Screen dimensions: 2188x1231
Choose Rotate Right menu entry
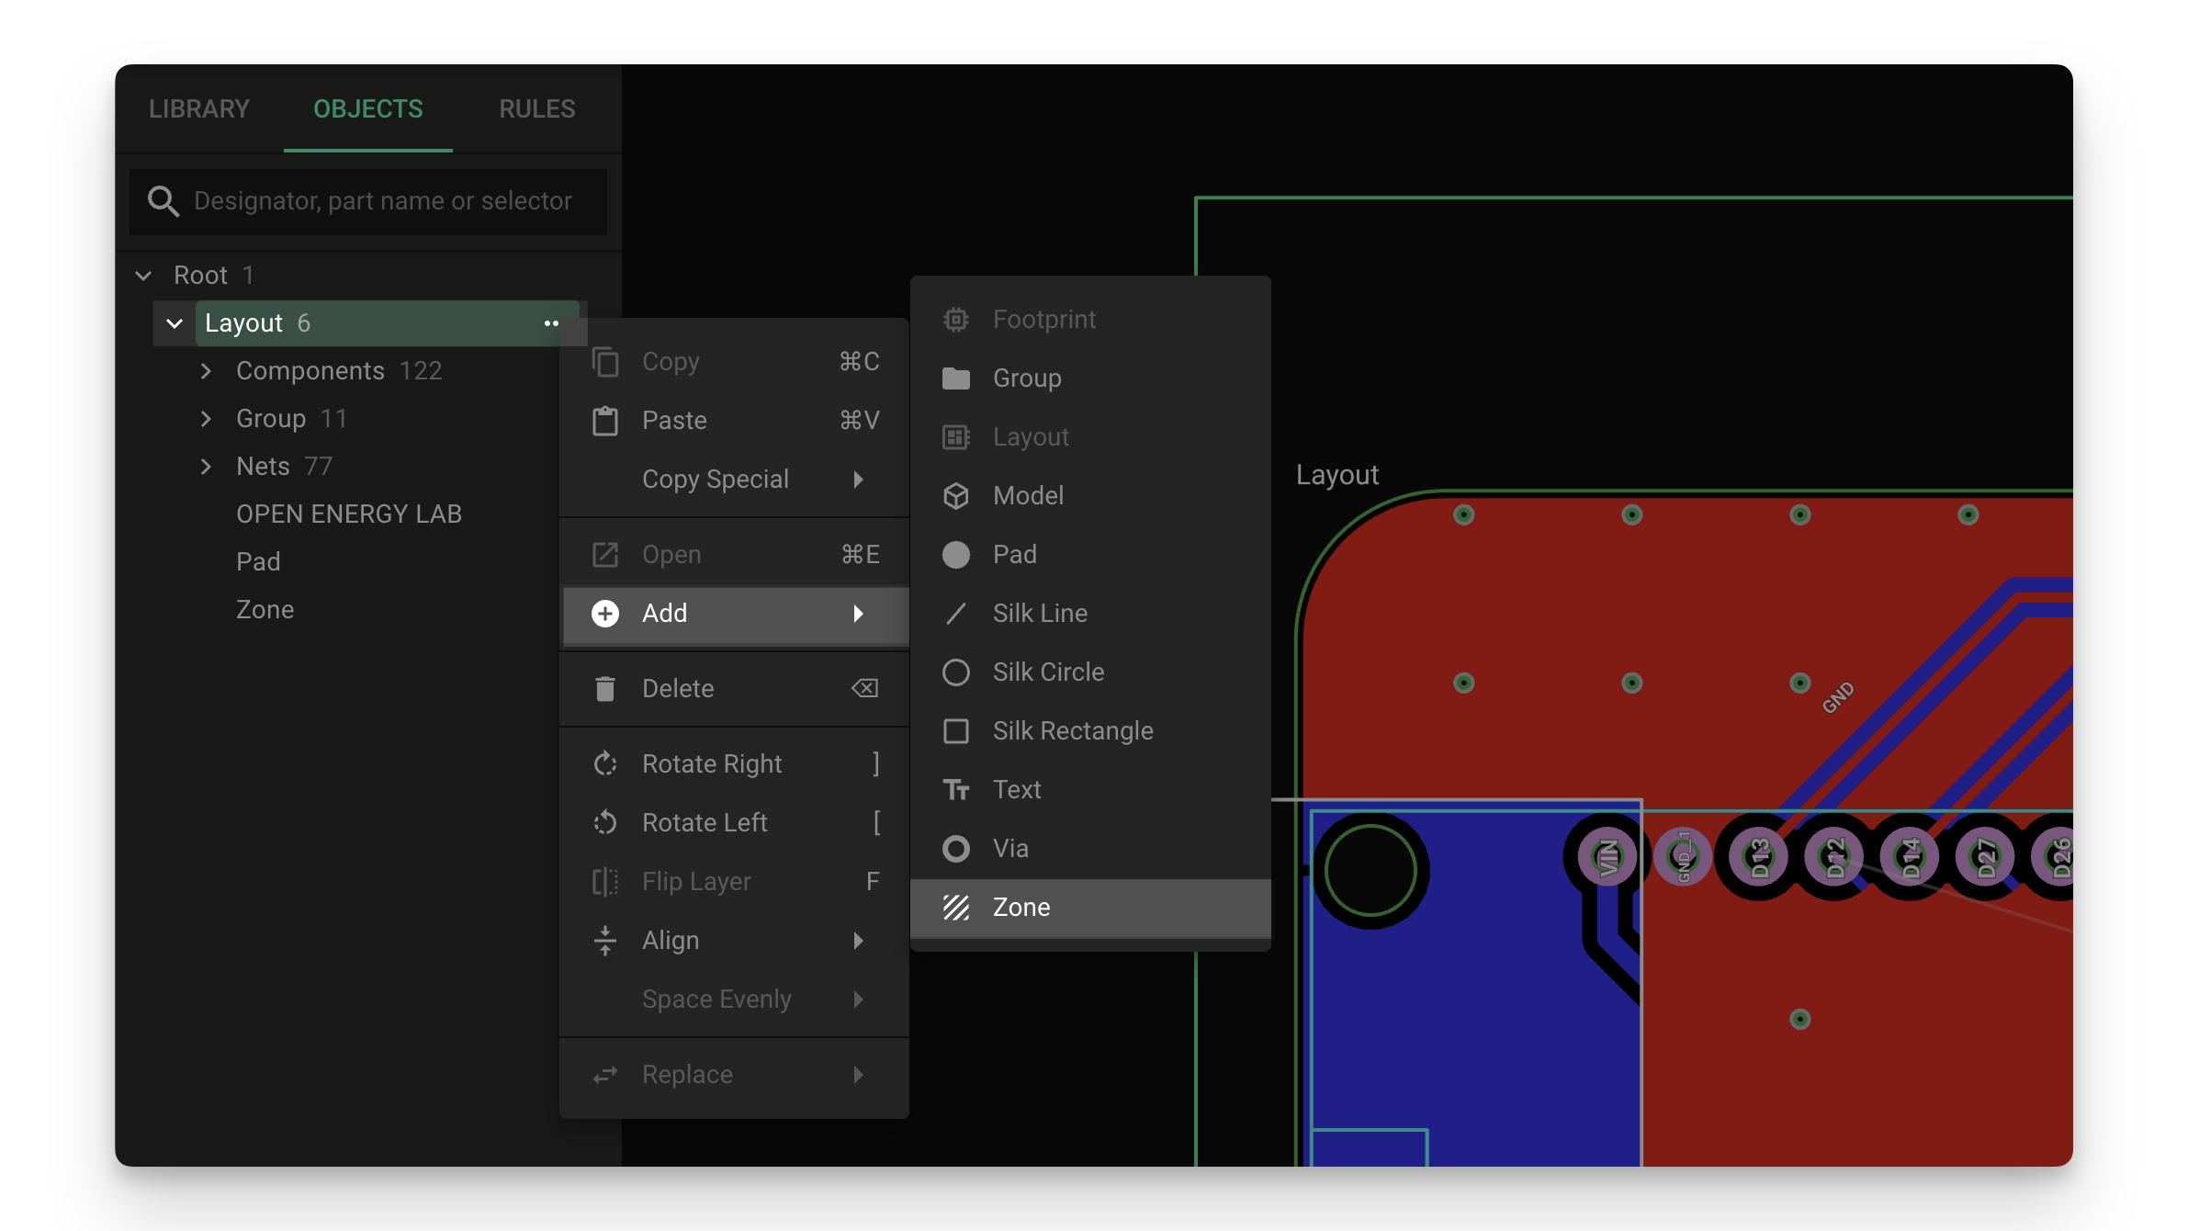(735, 764)
